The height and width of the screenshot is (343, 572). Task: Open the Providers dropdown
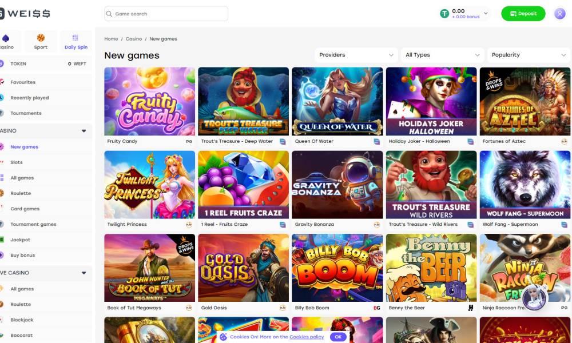tap(356, 55)
